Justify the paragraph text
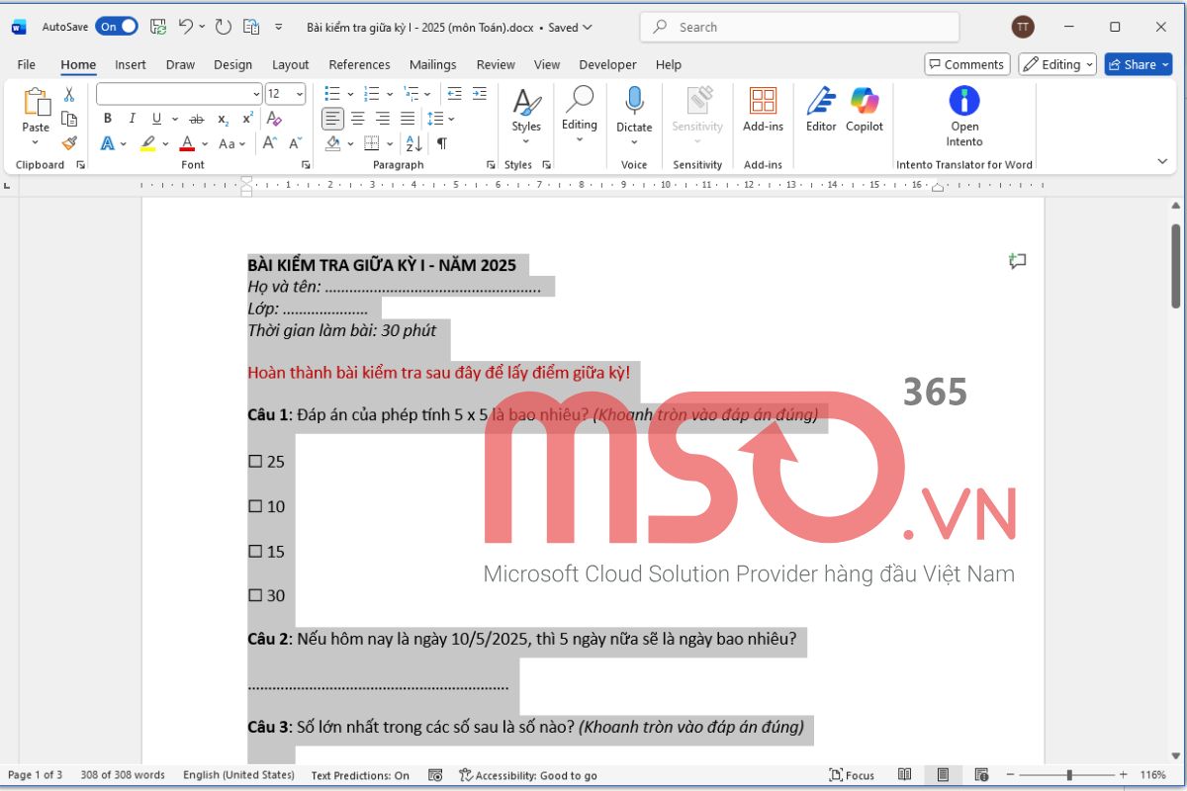Screen dimensions: 1187x791 (408, 119)
